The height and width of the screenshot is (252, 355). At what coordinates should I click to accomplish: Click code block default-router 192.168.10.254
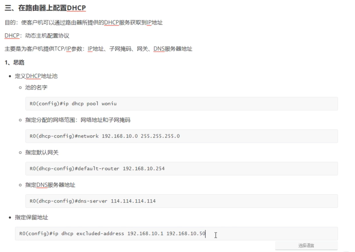coord(182,169)
